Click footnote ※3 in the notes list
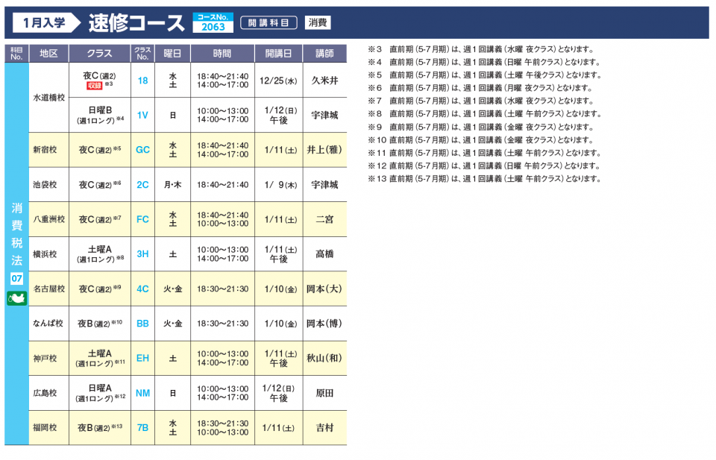716x460 pixels. pyautogui.click(x=483, y=49)
